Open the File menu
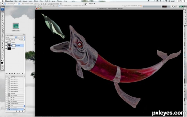187x117 pixels. tap(16, 1)
